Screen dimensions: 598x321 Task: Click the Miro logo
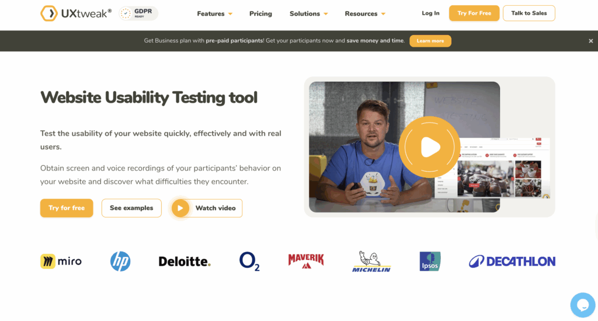coord(61,261)
